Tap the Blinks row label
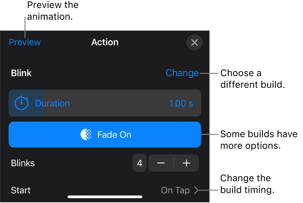The height and width of the screenshot is (203, 303). coord(23,163)
